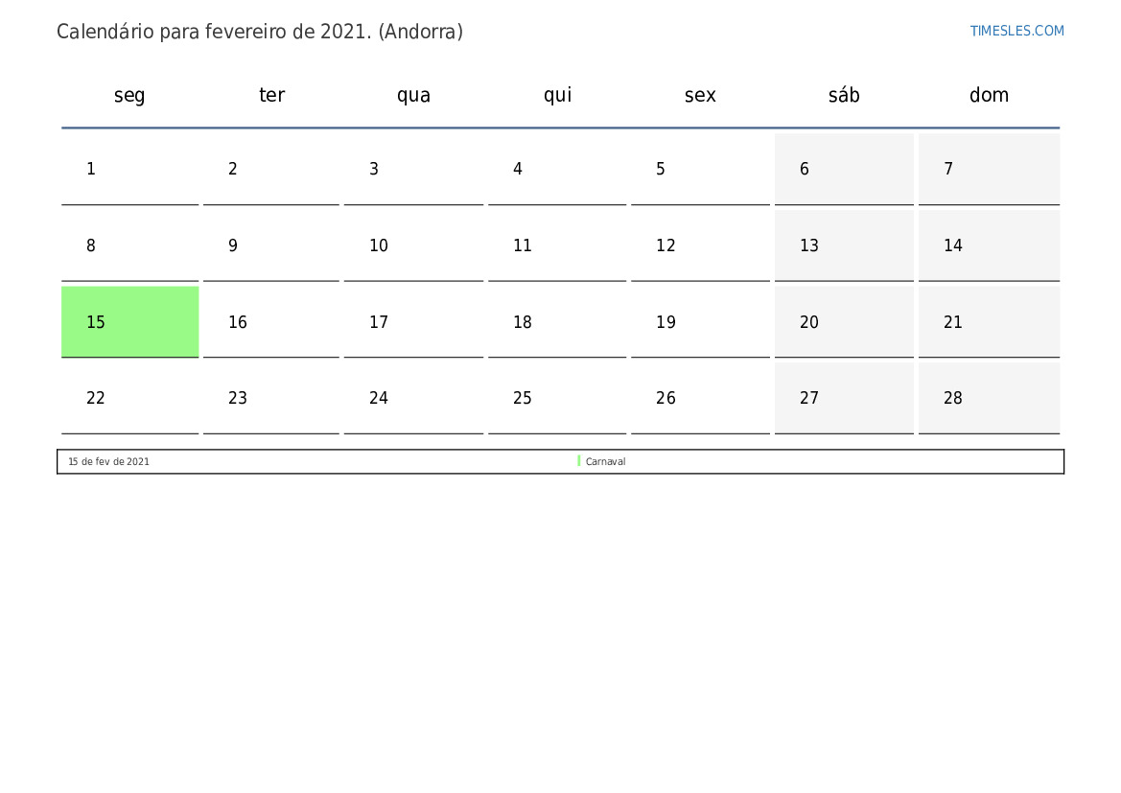
Task: Select day 4 in the calendar
Action: 557,170
